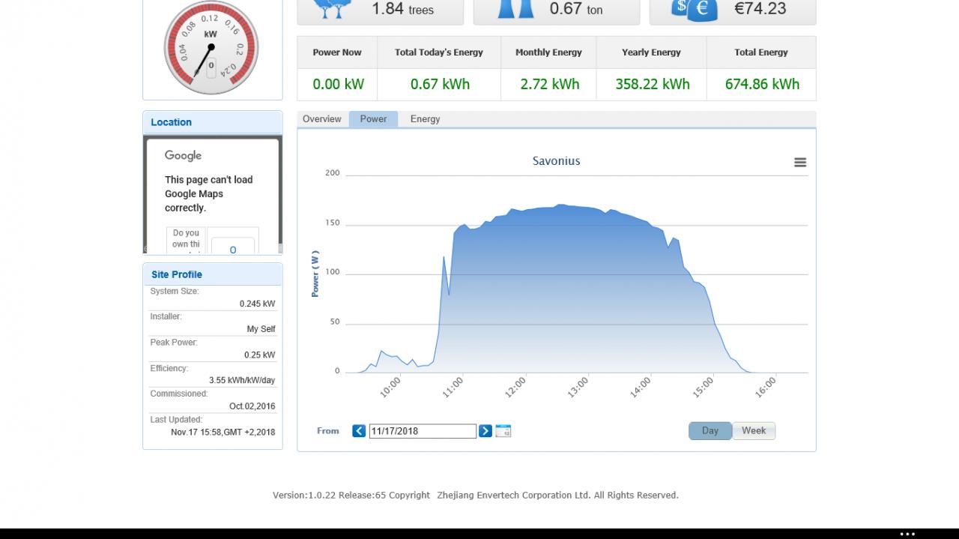Click the From label beside the date controls
Viewport: 959px width, 539px height.
point(328,431)
